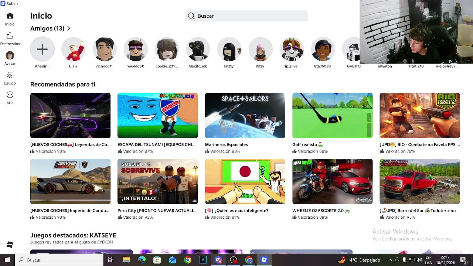Open the Peru City game thumbnail
Screen dimensions: 473x266
click(157, 181)
